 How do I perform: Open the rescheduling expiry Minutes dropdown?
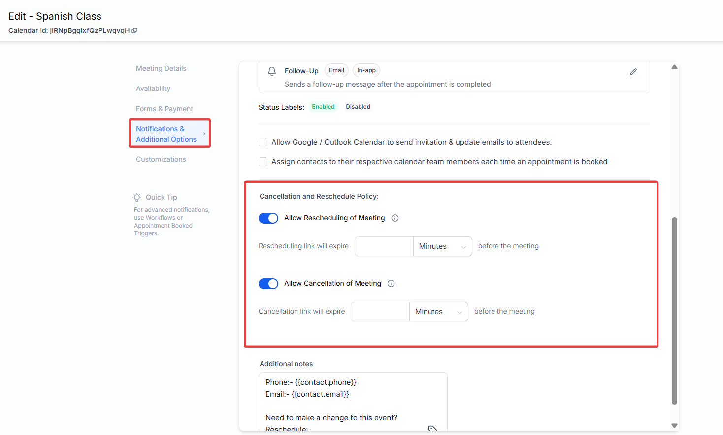point(442,246)
